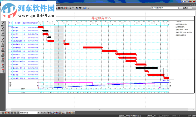Click the horizontal scrollbar thumb
196x117 pixels.
coord(100,109)
